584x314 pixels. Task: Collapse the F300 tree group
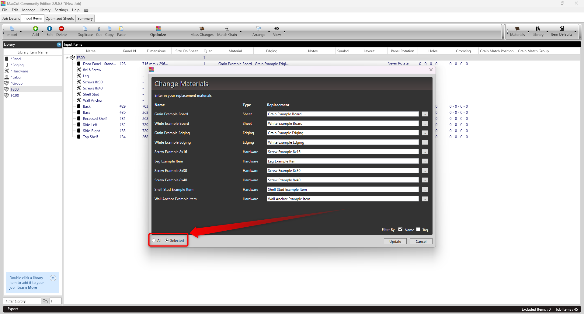pos(67,58)
